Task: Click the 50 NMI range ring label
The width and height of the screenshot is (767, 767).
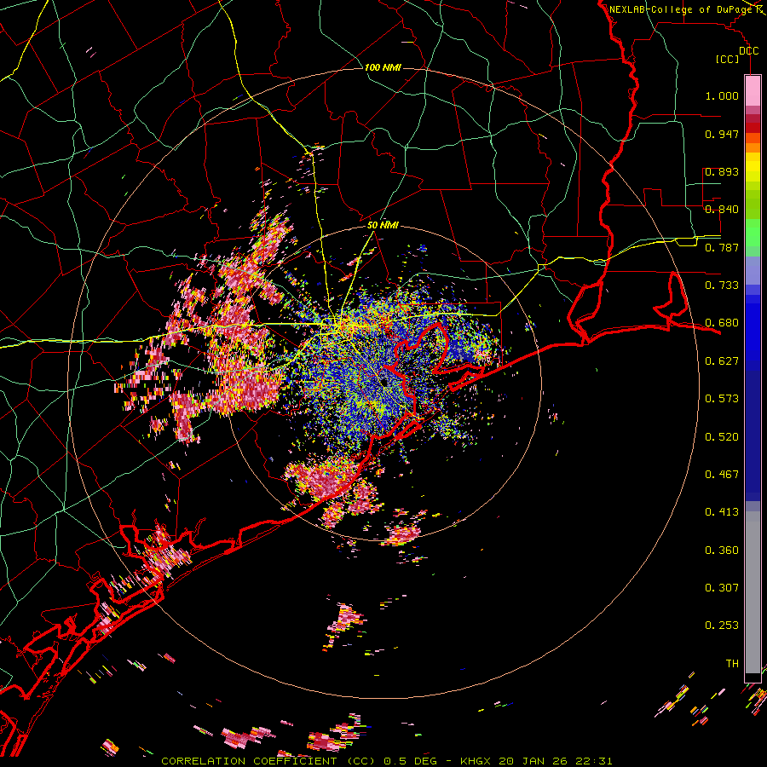Action: pos(383,225)
